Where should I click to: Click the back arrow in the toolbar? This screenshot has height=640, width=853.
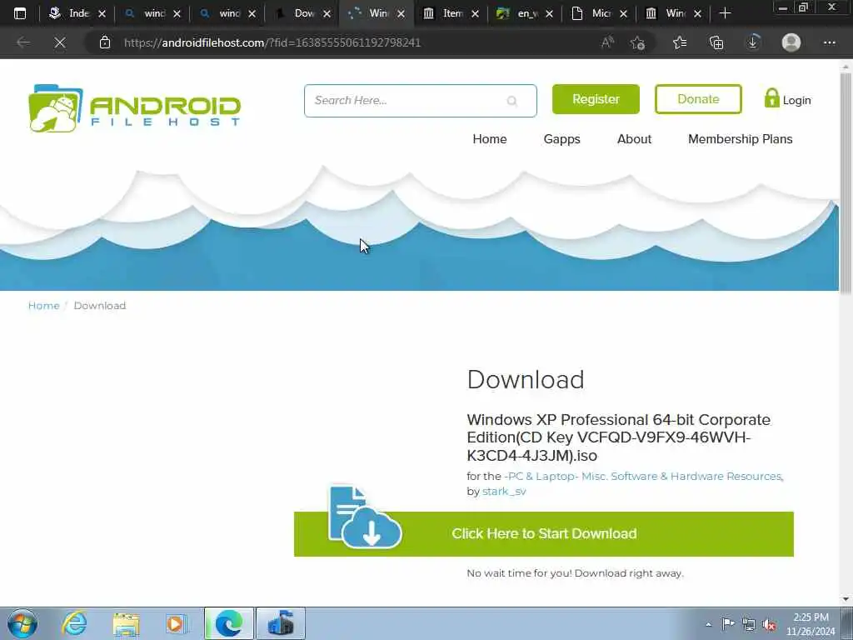pos(22,42)
